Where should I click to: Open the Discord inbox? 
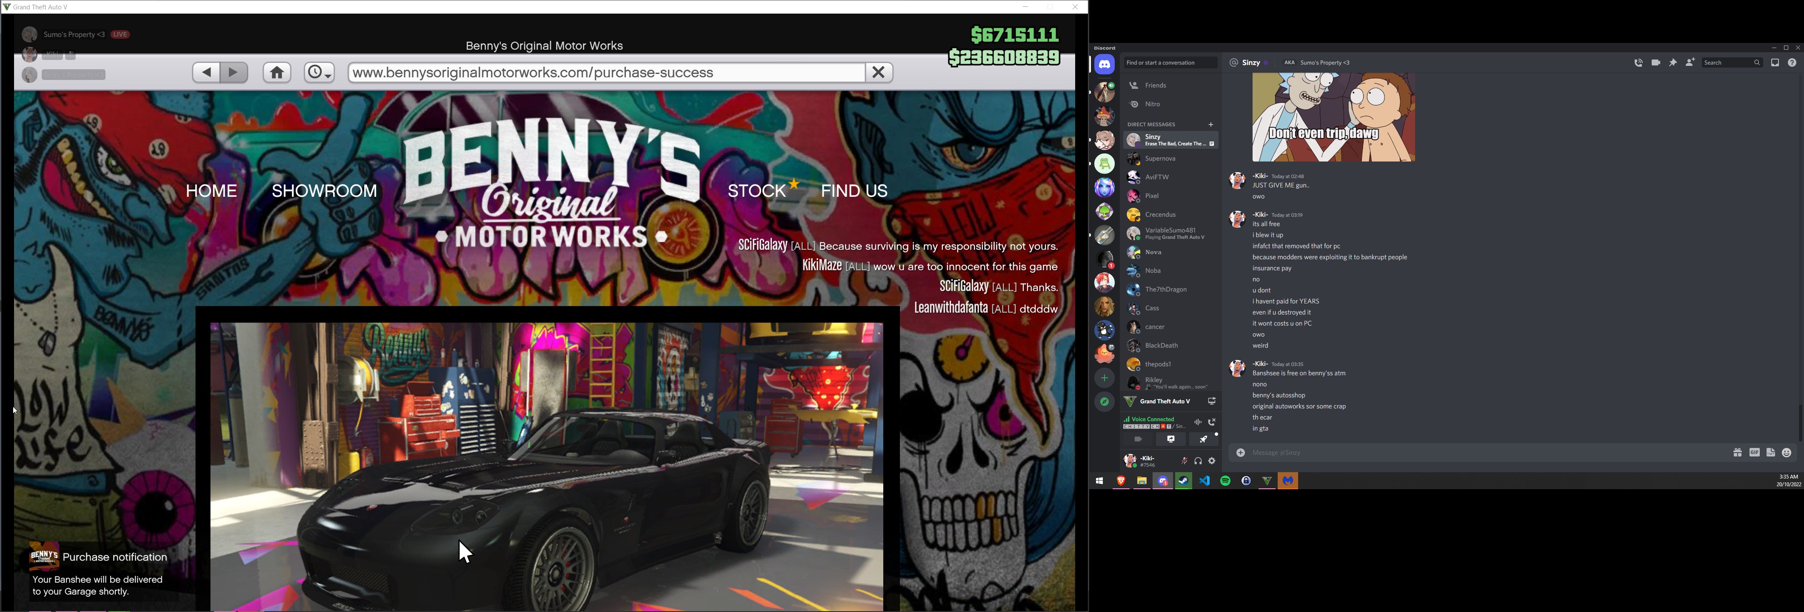1775,63
